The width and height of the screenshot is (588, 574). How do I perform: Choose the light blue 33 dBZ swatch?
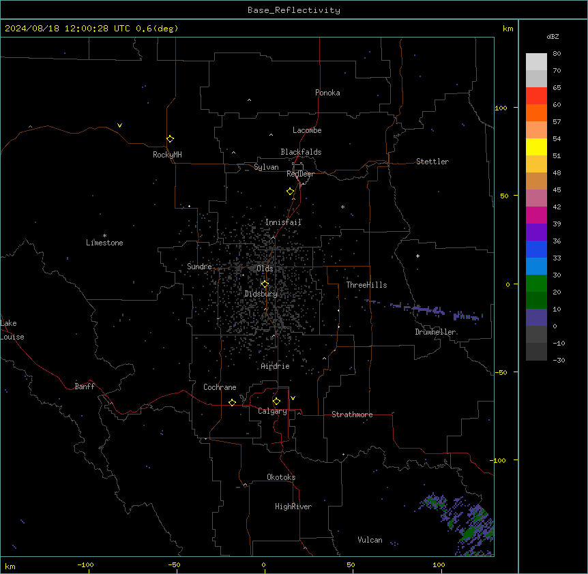click(536, 266)
